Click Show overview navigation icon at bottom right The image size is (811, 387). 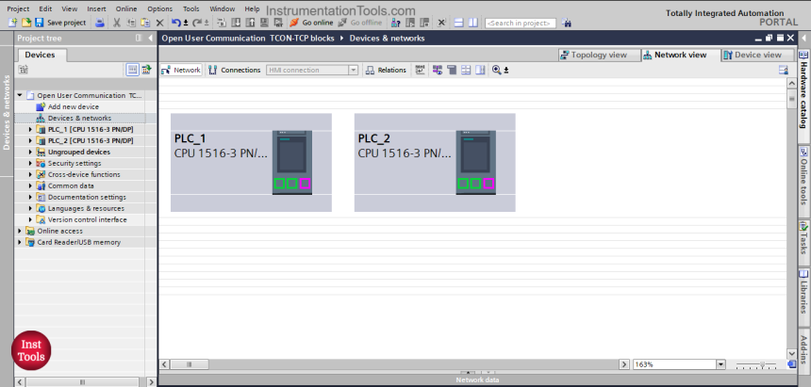792,364
